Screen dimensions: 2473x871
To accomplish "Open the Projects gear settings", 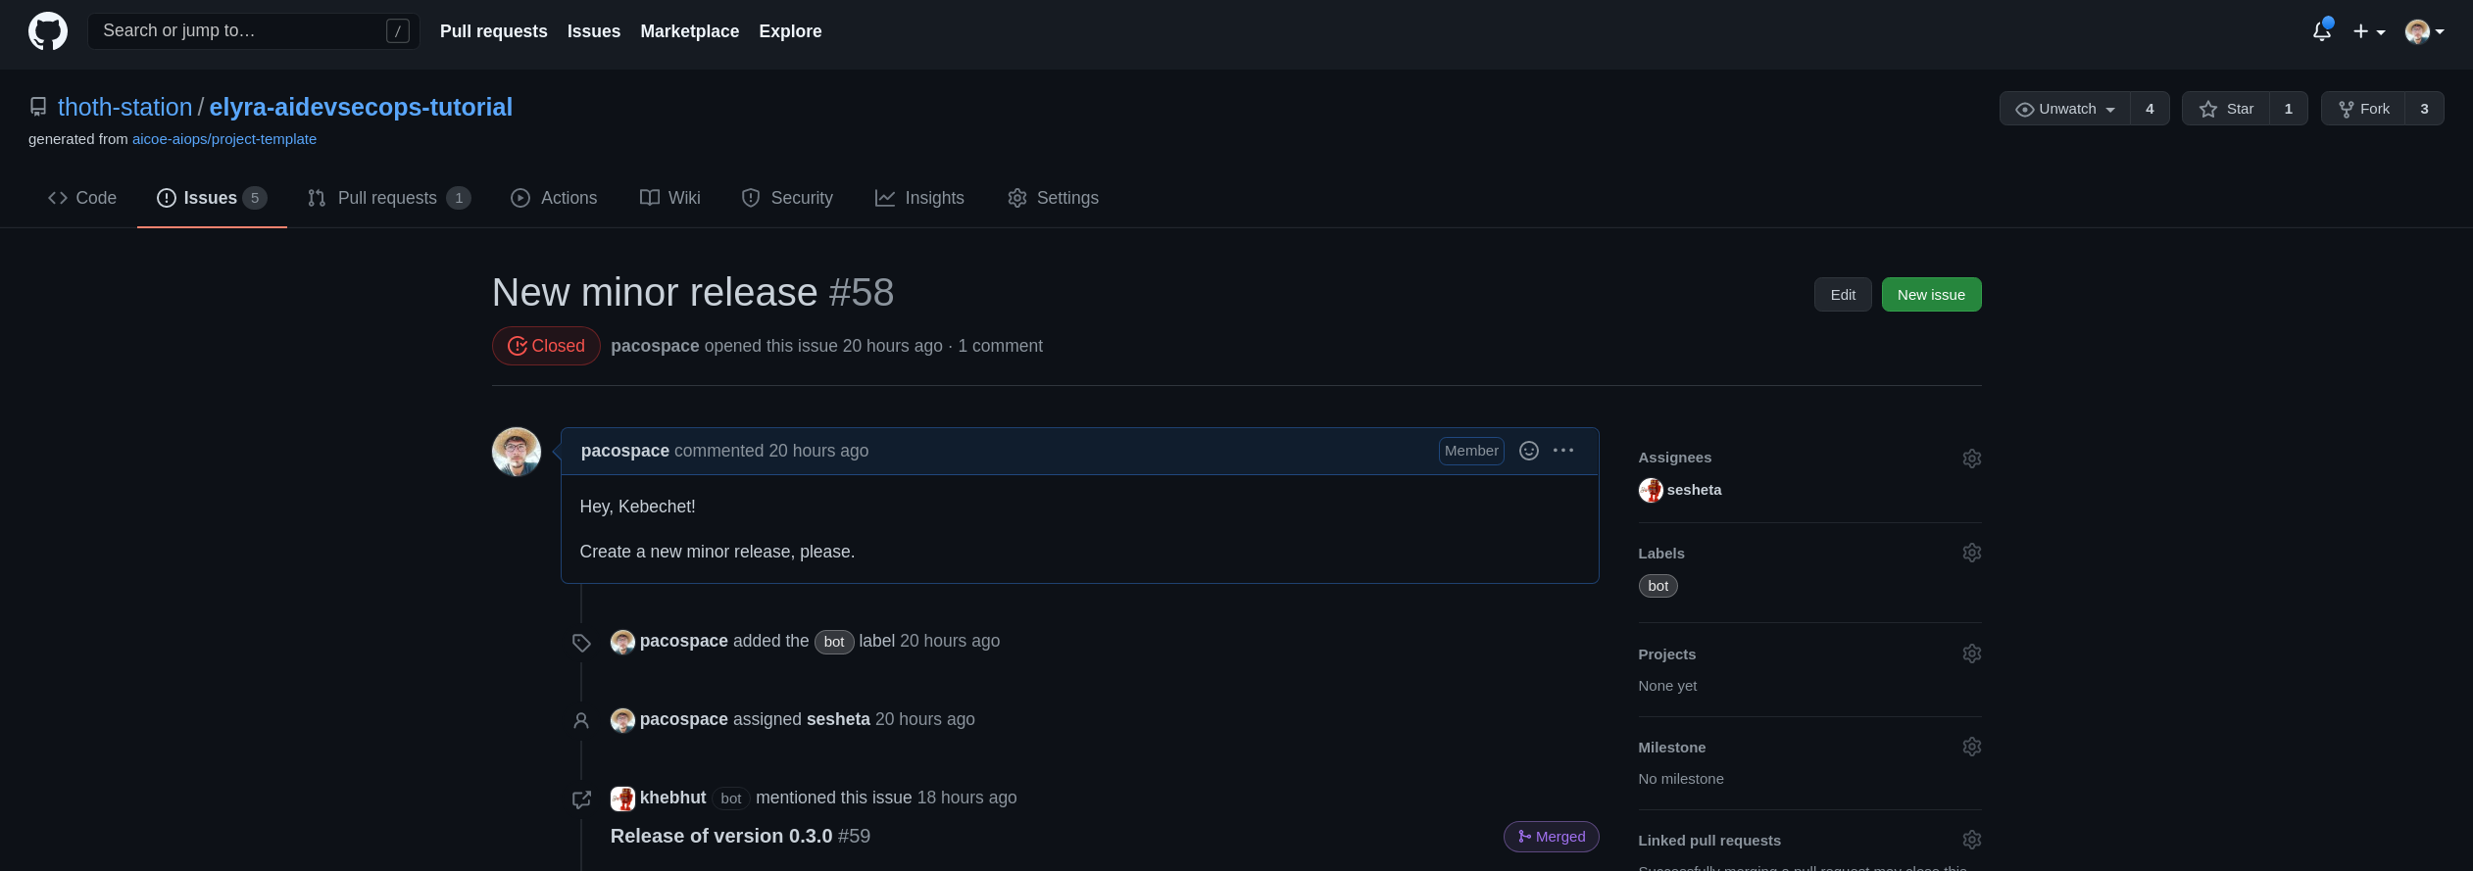I will point(1972,653).
